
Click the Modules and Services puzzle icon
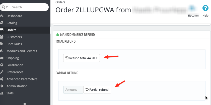2,51
